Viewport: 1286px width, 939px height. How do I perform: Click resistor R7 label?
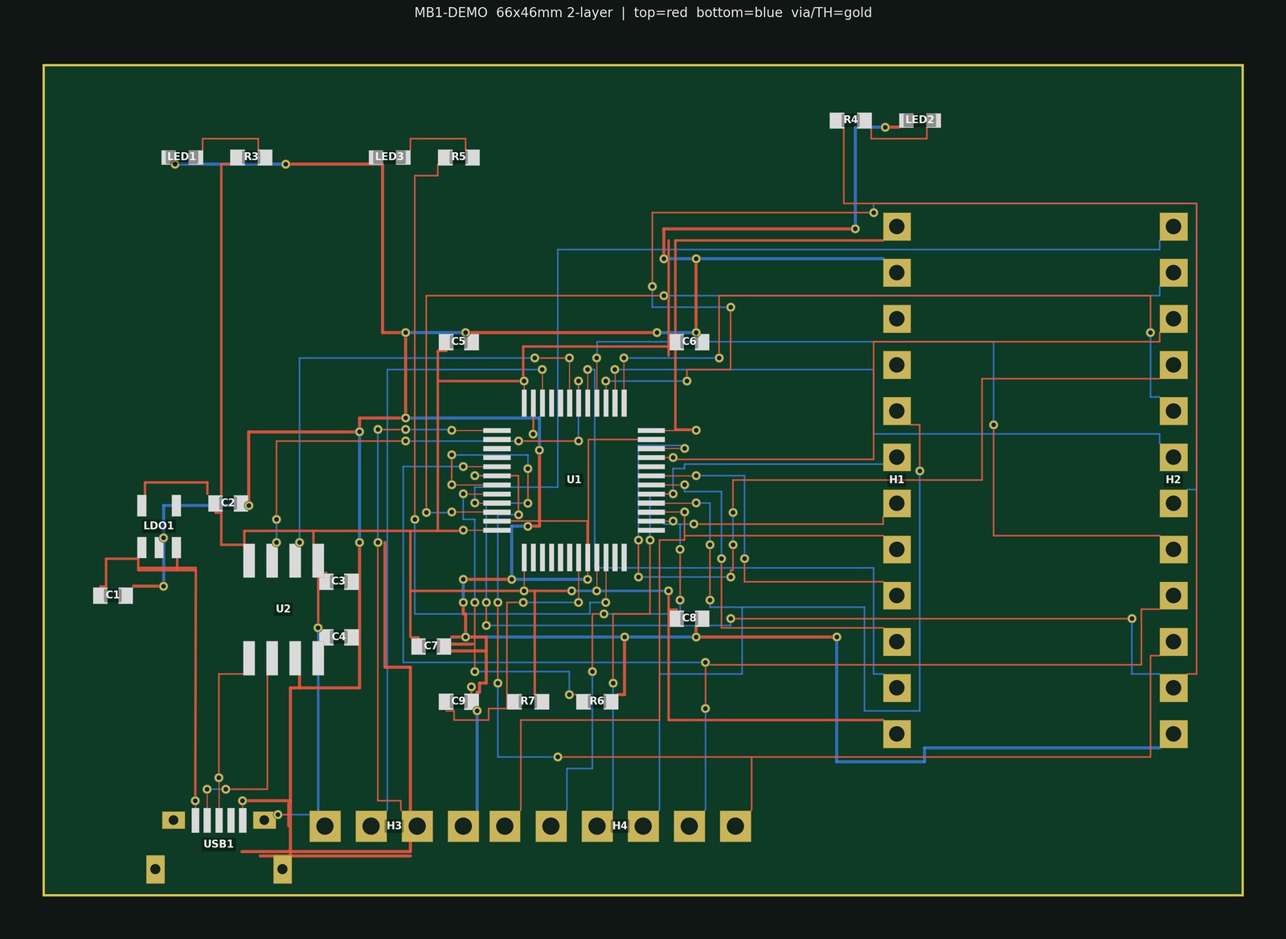point(527,701)
